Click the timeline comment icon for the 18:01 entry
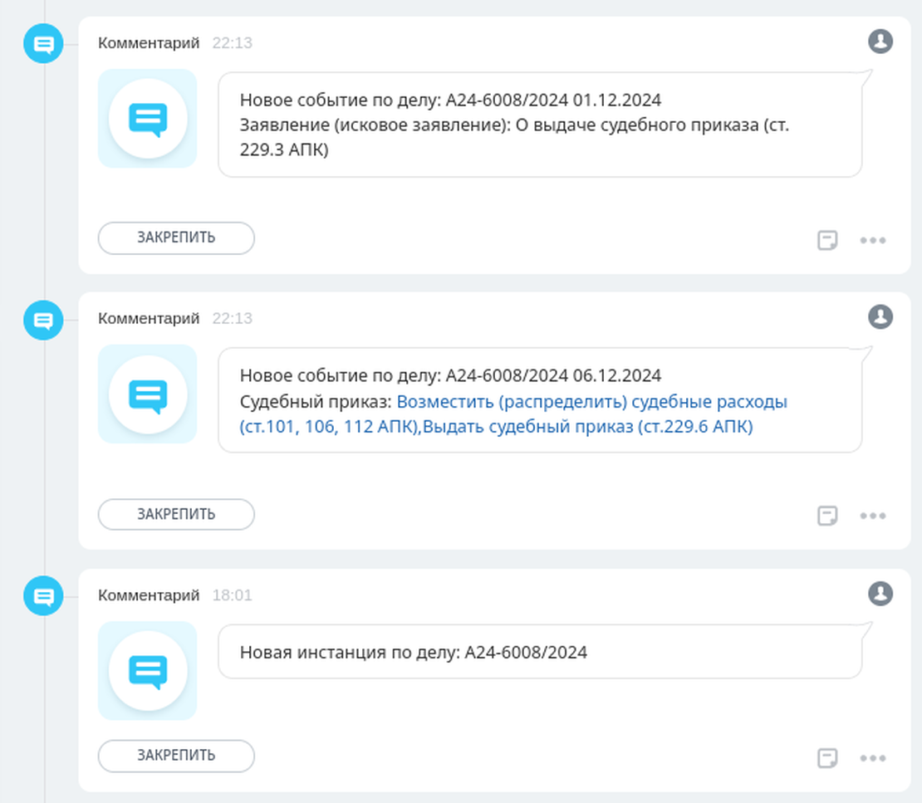 43,596
